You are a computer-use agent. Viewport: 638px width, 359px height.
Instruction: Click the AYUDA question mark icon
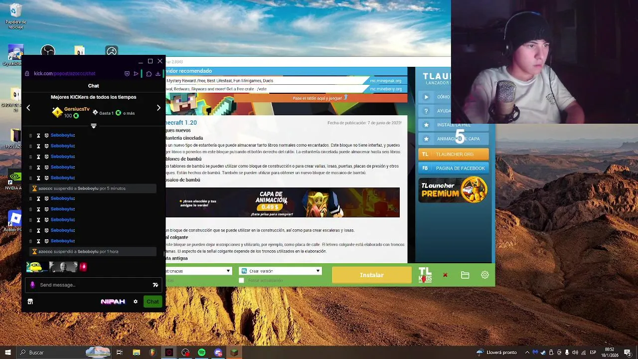[426, 111]
